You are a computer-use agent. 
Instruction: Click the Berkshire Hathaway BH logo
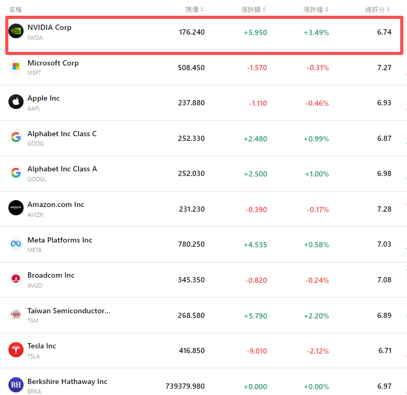pyautogui.click(x=16, y=385)
